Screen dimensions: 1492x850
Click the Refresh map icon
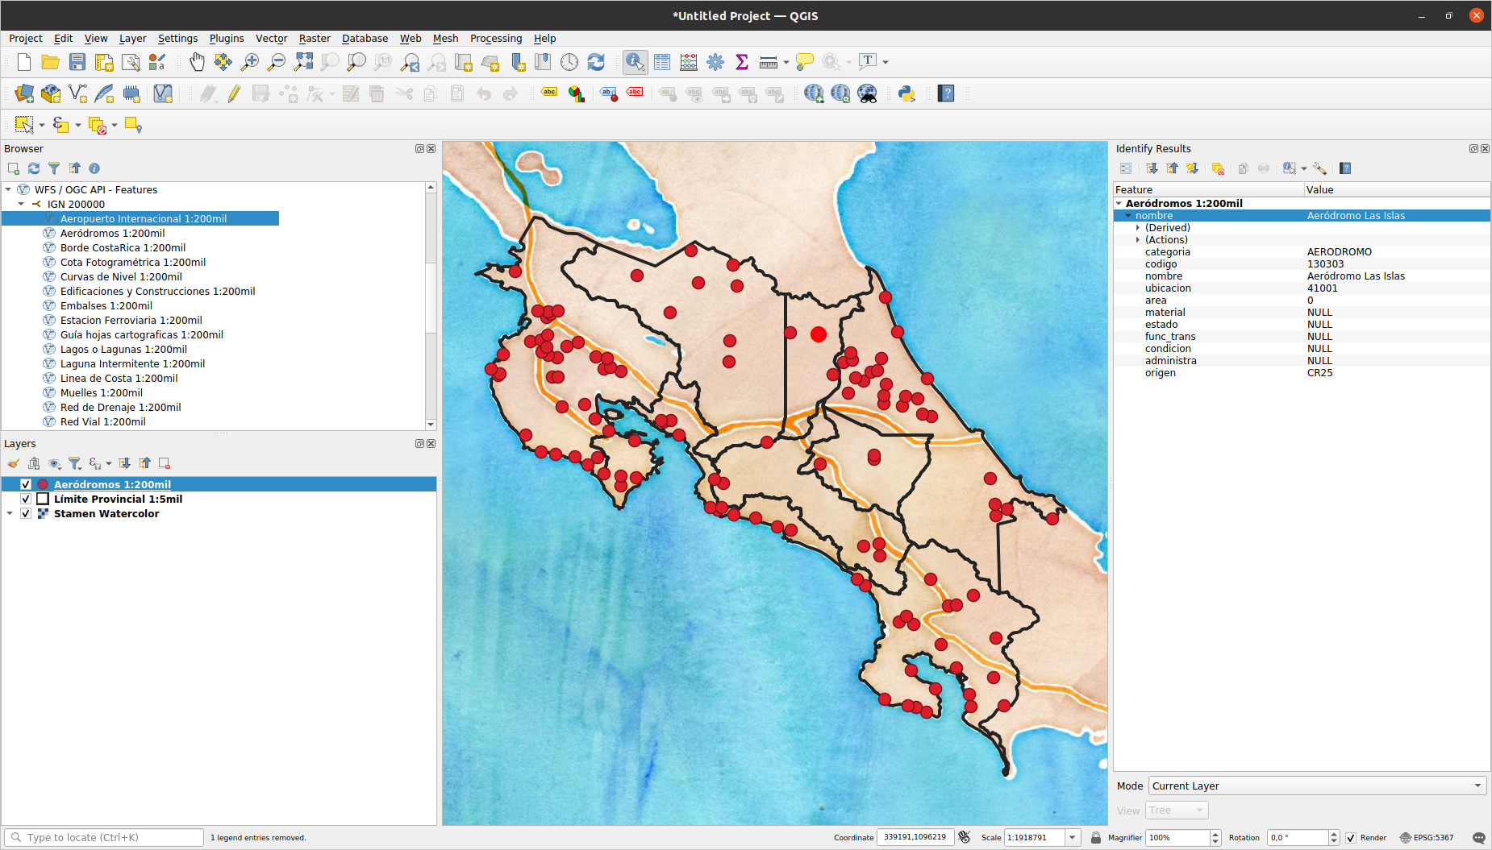pyautogui.click(x=596, y=62)
